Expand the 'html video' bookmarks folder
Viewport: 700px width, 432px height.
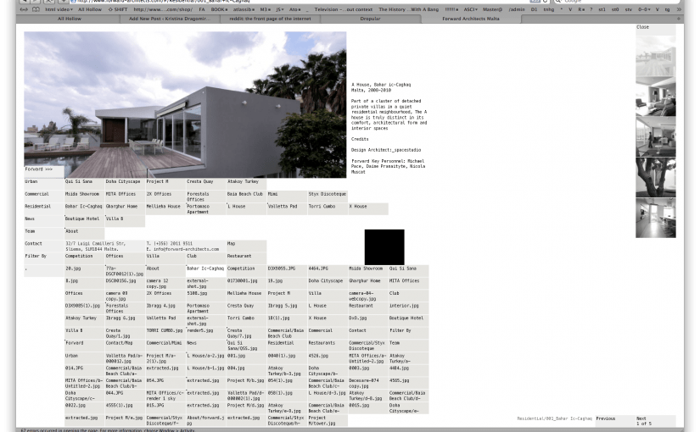pyautogui.click(x=59, y=9)
